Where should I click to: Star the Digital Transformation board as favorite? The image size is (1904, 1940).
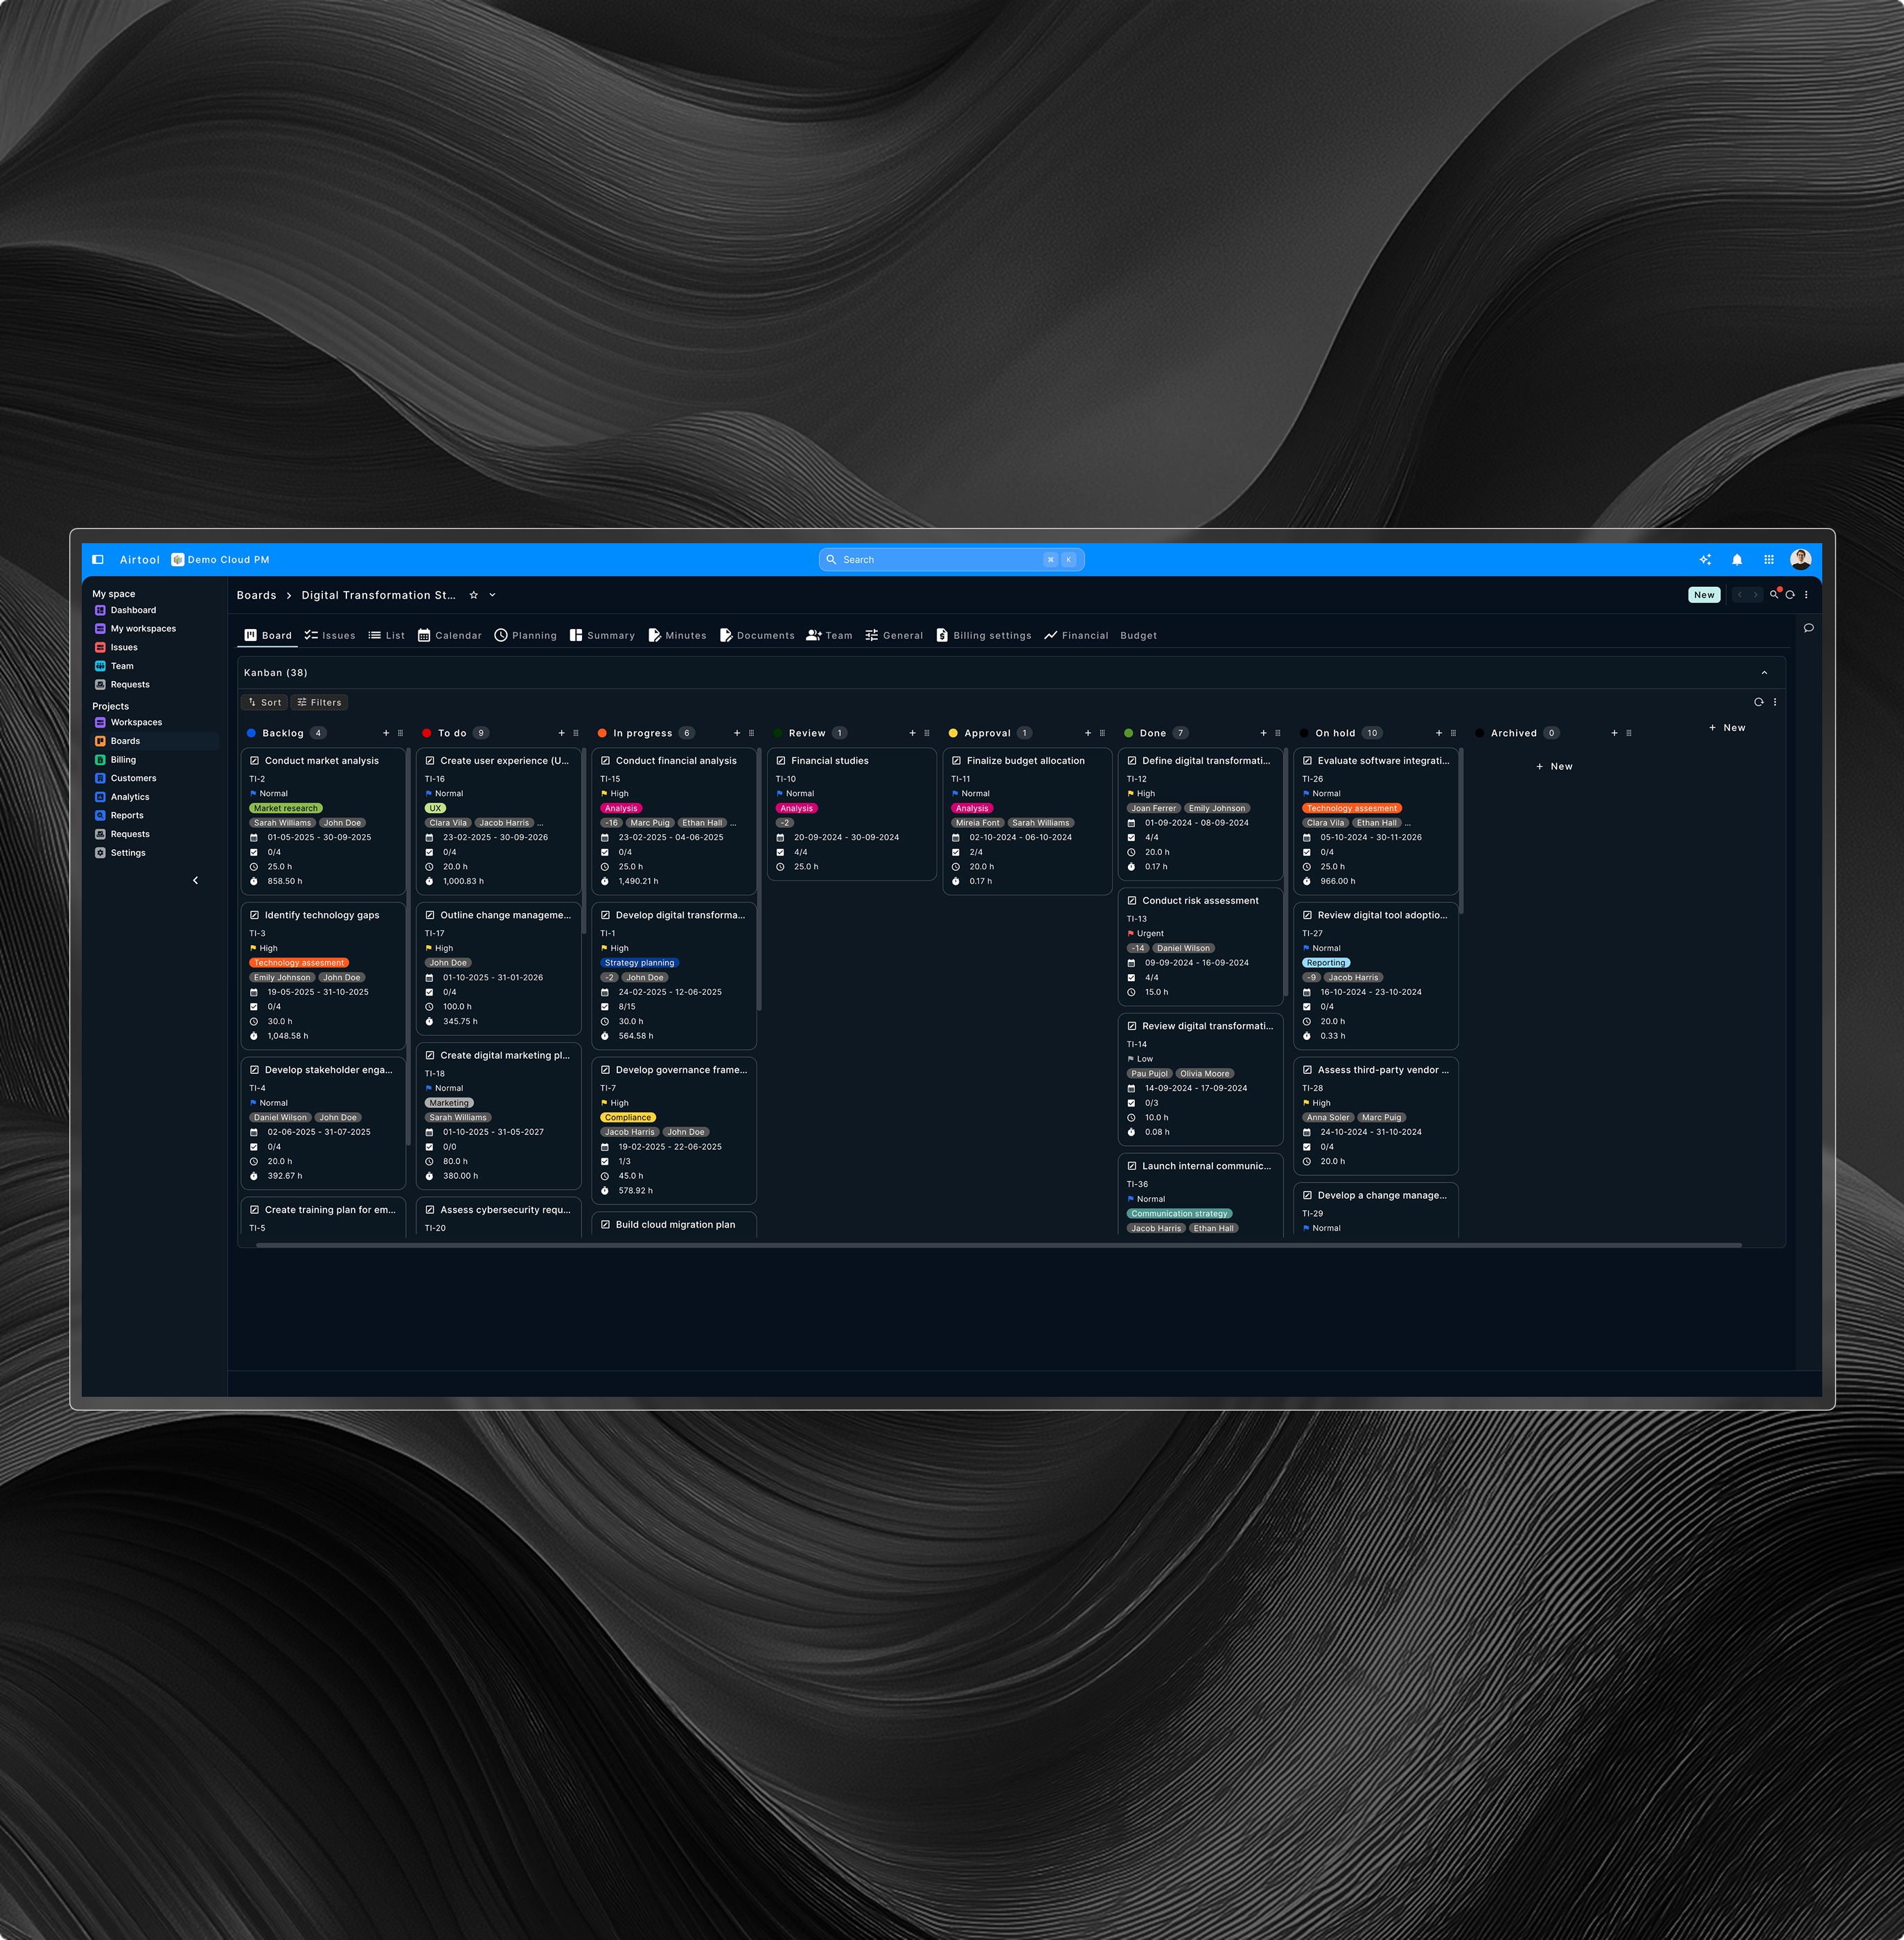pos(474,595)
